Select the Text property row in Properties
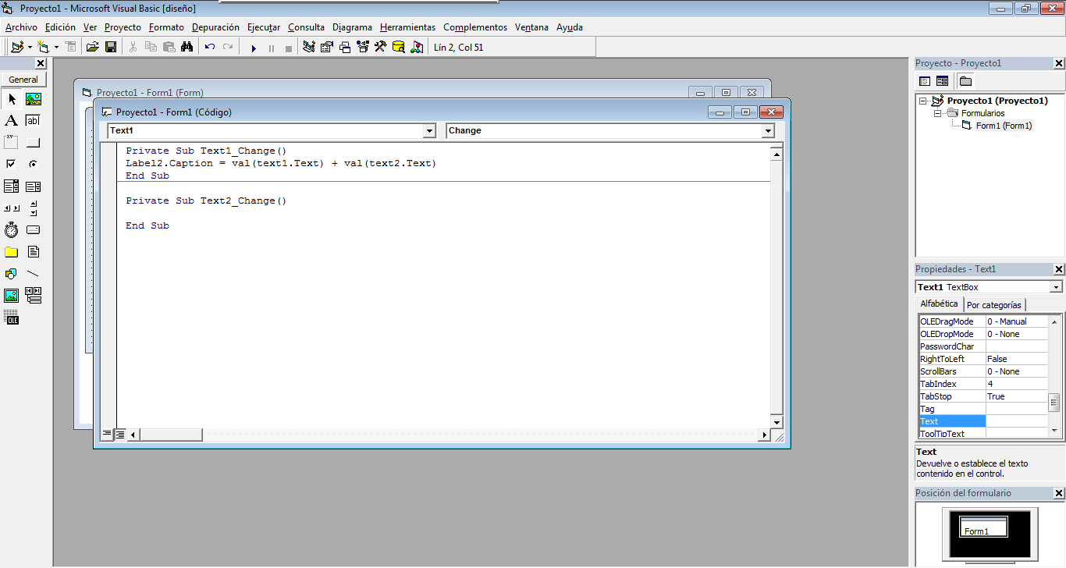1066x568 pixels. (x=944, y=421)
